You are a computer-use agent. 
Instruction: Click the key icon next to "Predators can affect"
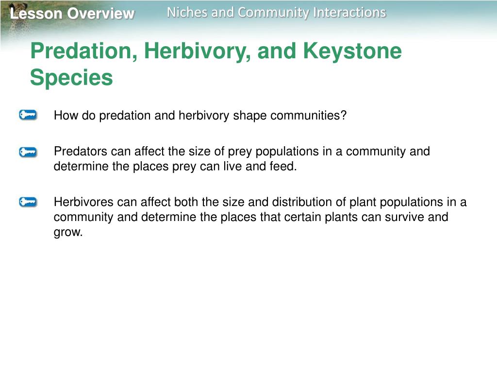[28, 152]
